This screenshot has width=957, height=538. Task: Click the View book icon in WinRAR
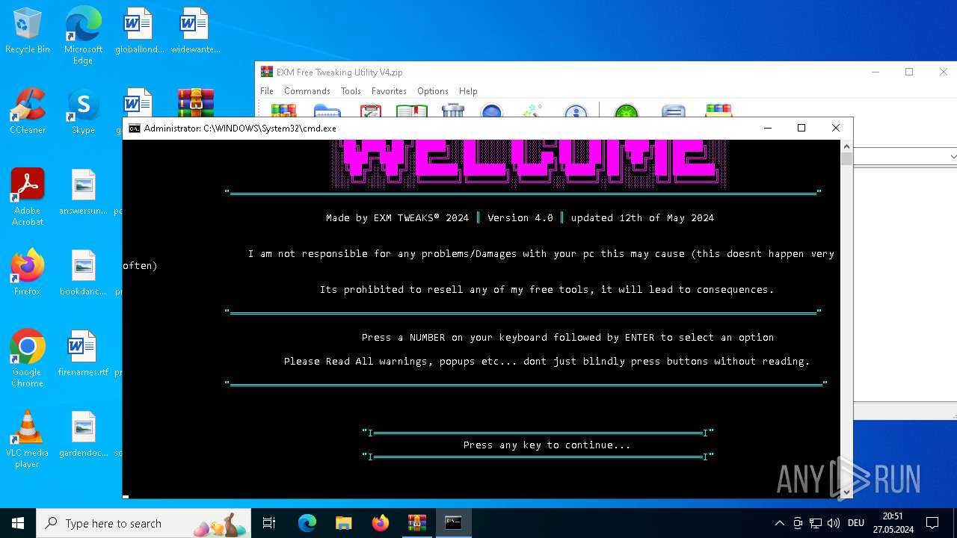(x=411, y=111)
